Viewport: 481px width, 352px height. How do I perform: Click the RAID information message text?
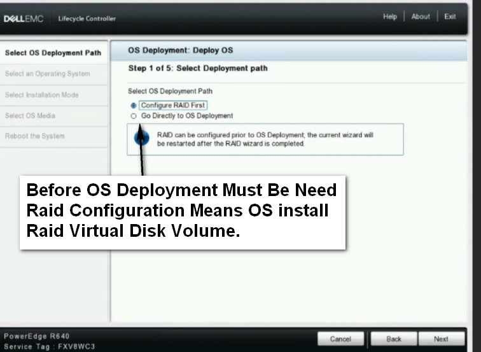pos(265,139)
